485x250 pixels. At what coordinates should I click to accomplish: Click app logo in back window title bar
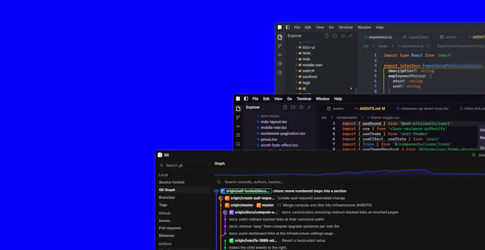coord(279,27)
